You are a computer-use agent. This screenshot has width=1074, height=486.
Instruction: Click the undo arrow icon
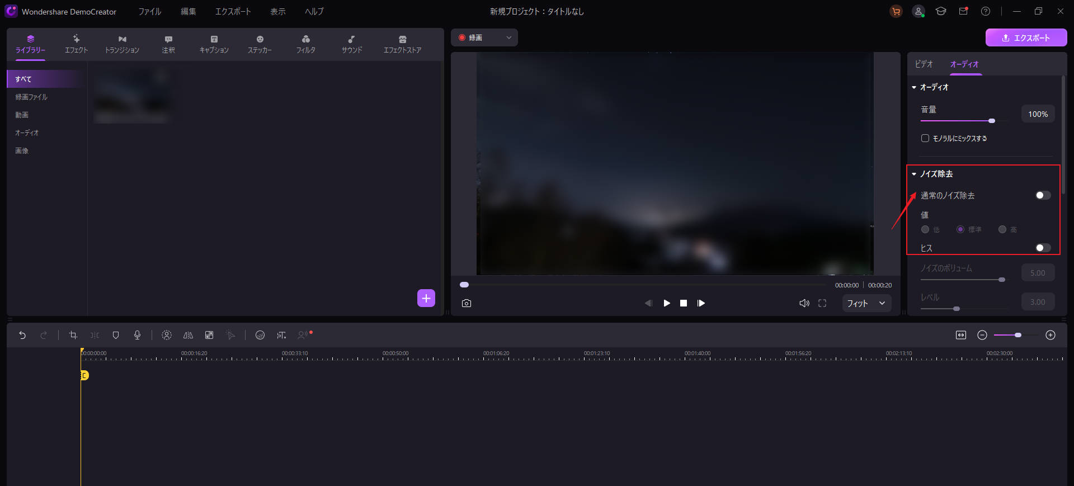22,335
